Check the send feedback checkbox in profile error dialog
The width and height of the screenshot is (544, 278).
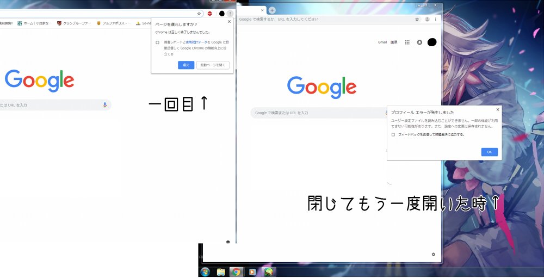pos(393,135)
